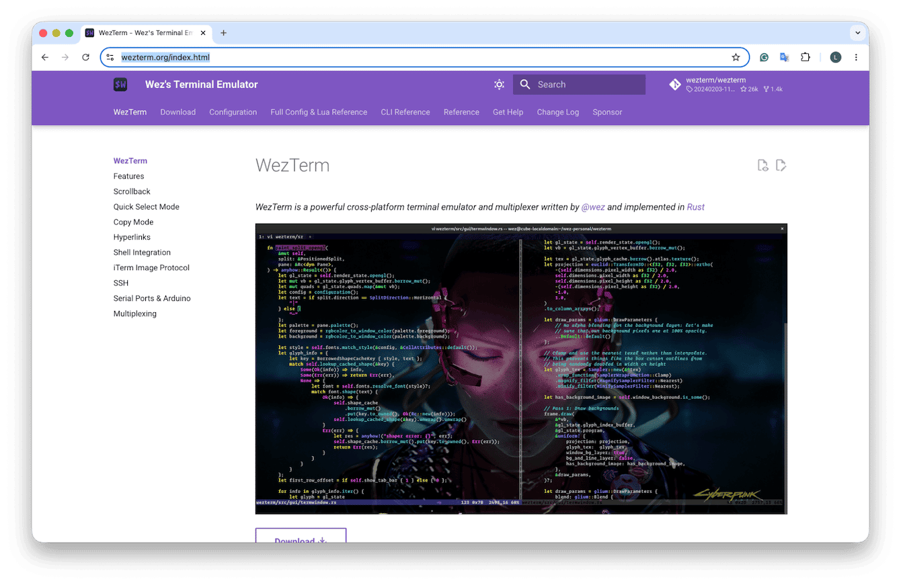
Task: Click the Grammarly extension icon
Action: click(765, 58)
